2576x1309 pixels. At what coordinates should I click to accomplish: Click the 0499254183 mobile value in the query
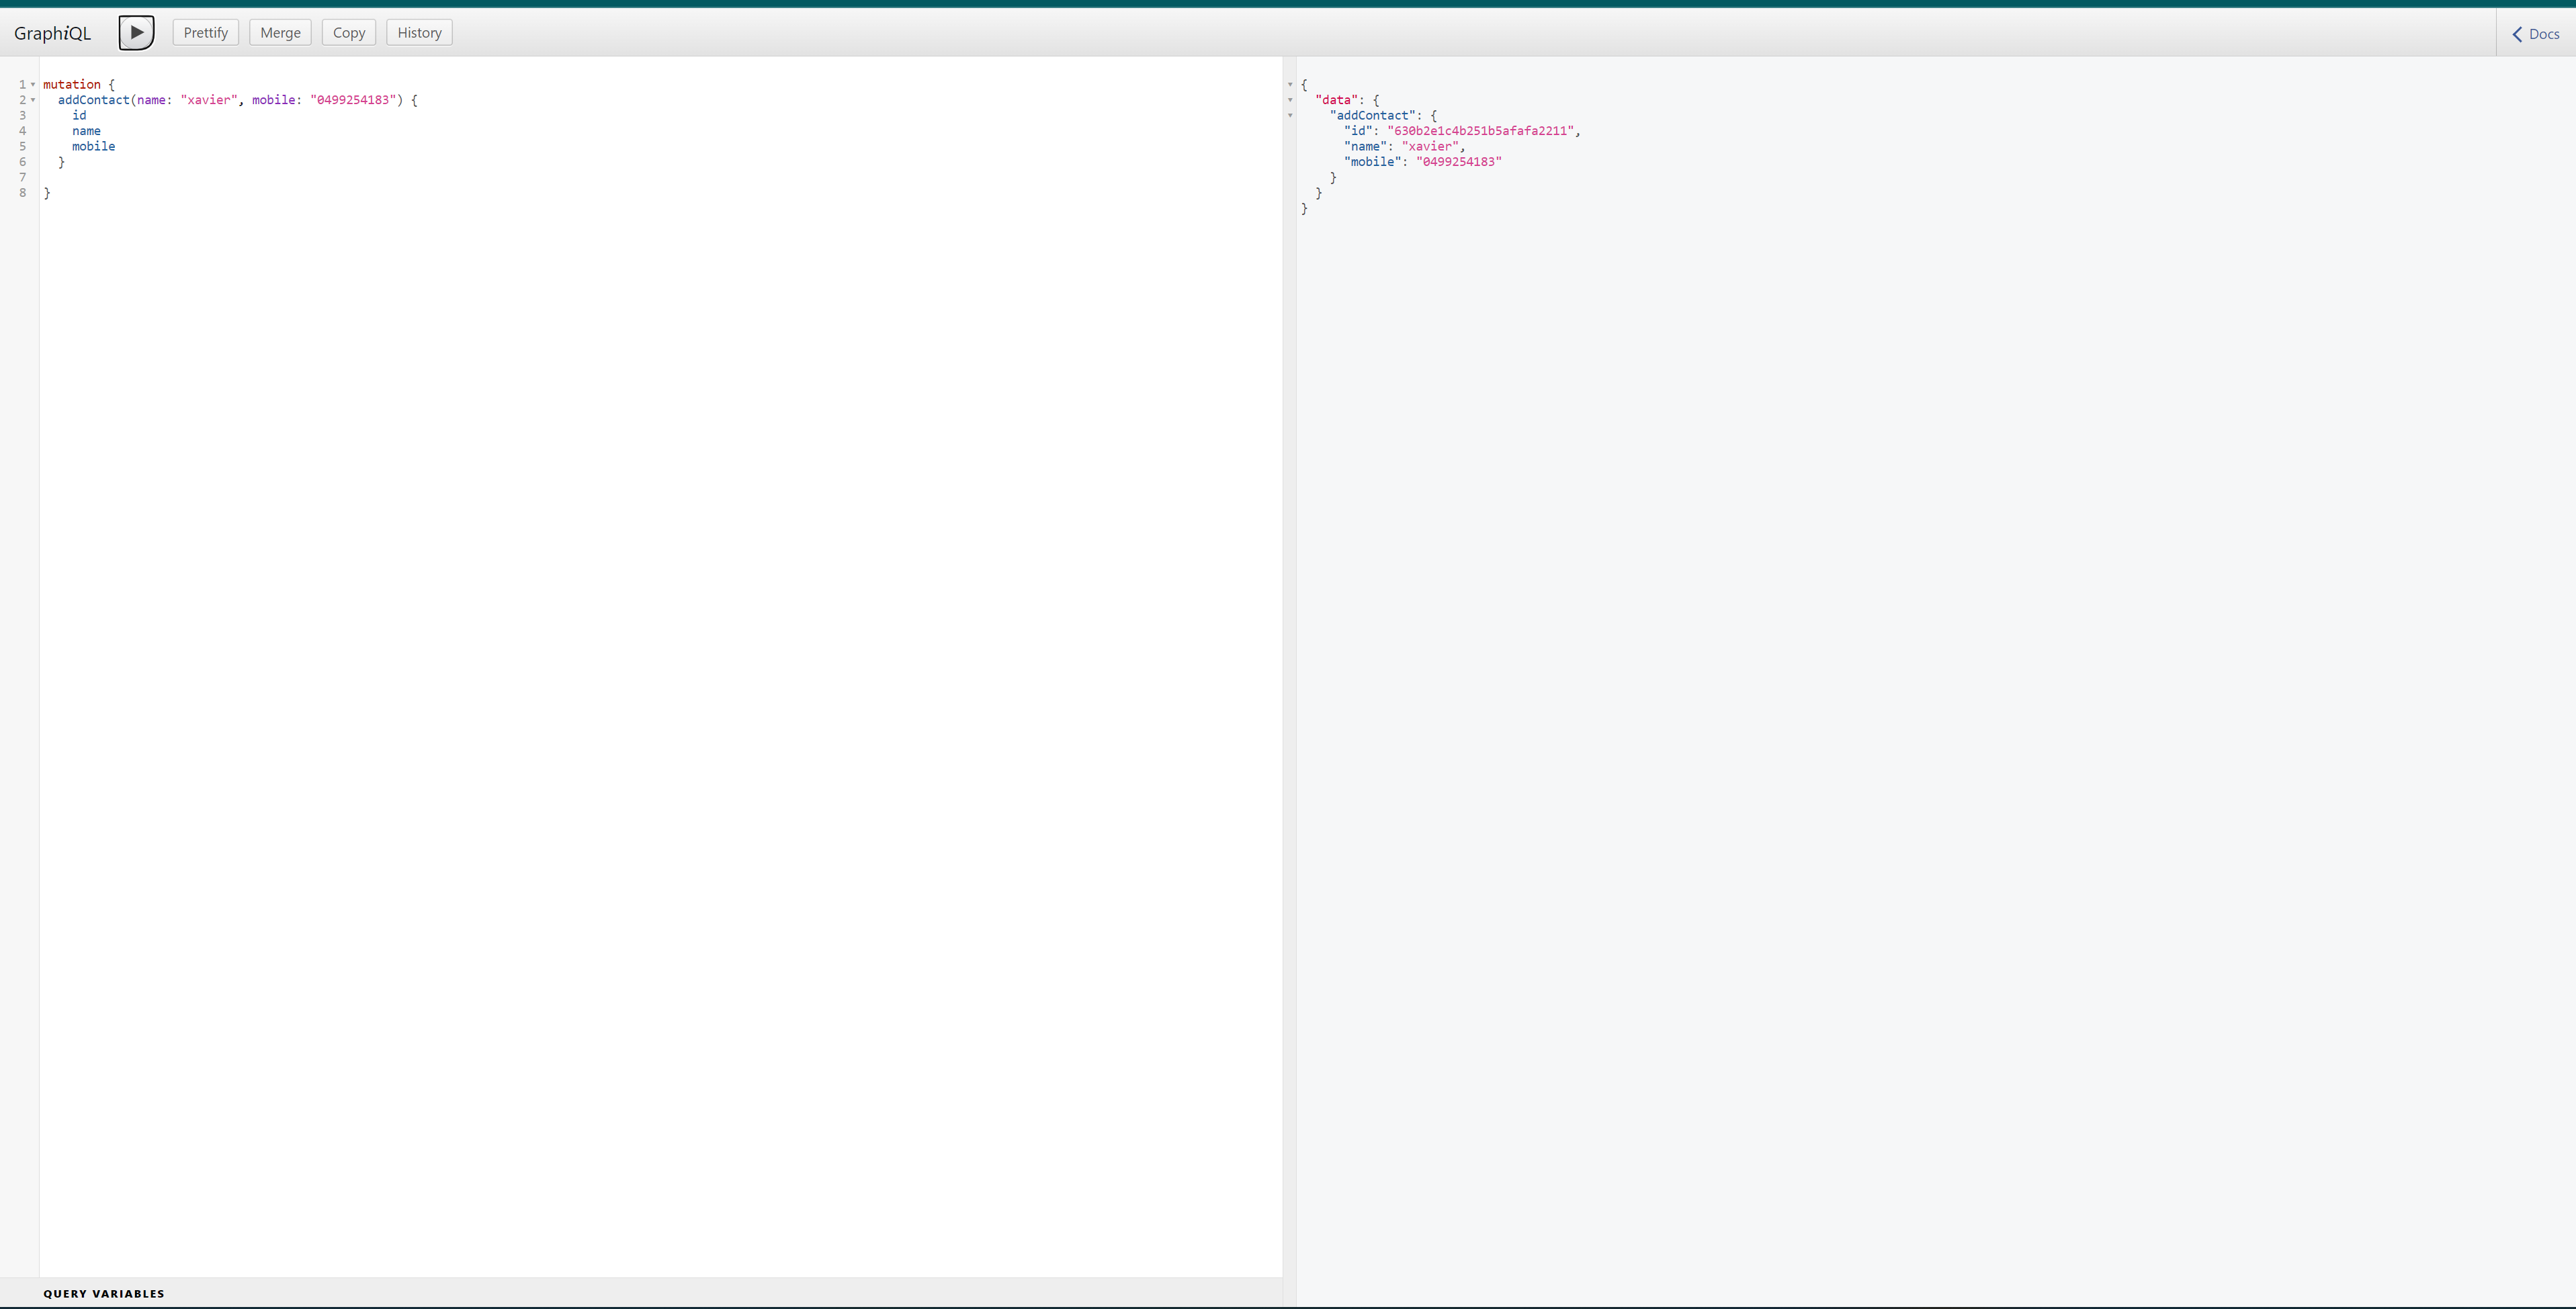coord(351,100)
